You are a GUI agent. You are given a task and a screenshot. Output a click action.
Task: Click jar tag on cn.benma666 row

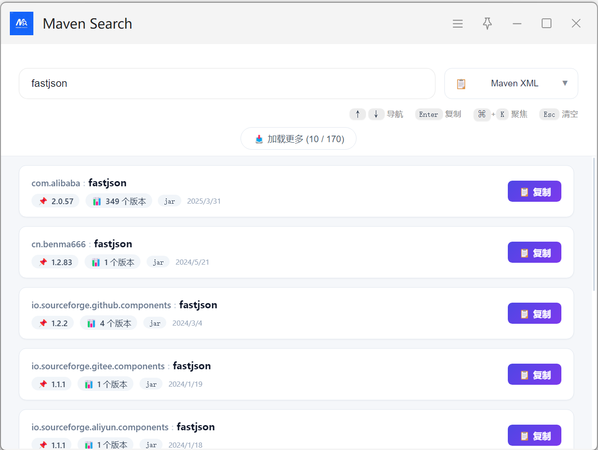(158, 262)
